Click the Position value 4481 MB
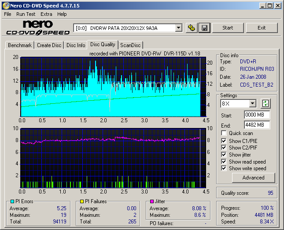This screenshot has height=230, width=284. tap(264, 215)
